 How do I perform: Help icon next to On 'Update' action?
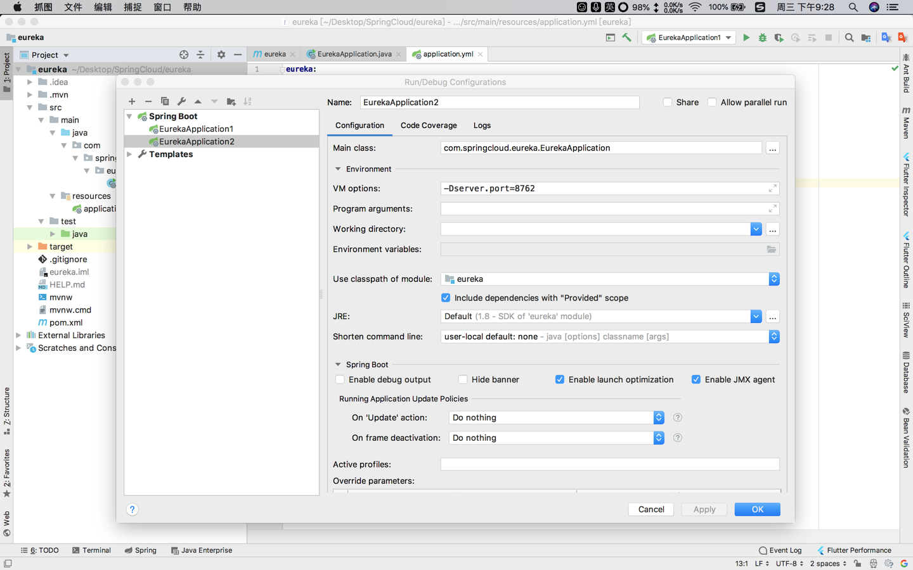click(678, 417)
